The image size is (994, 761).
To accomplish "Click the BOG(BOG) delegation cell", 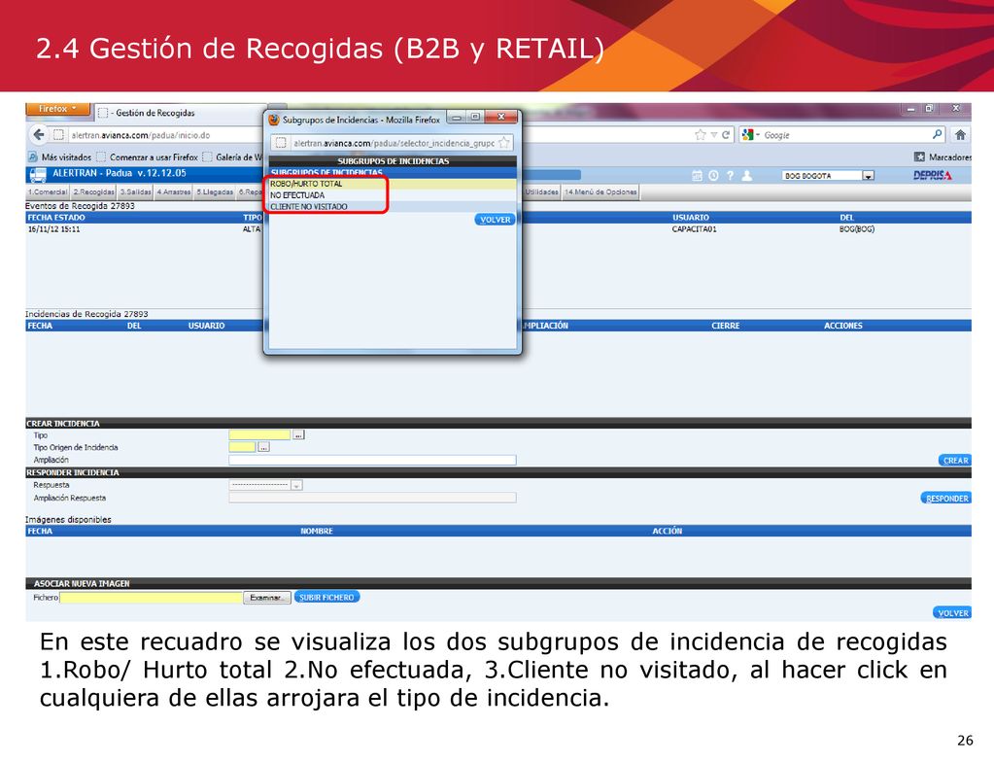I will coord(856,229).
